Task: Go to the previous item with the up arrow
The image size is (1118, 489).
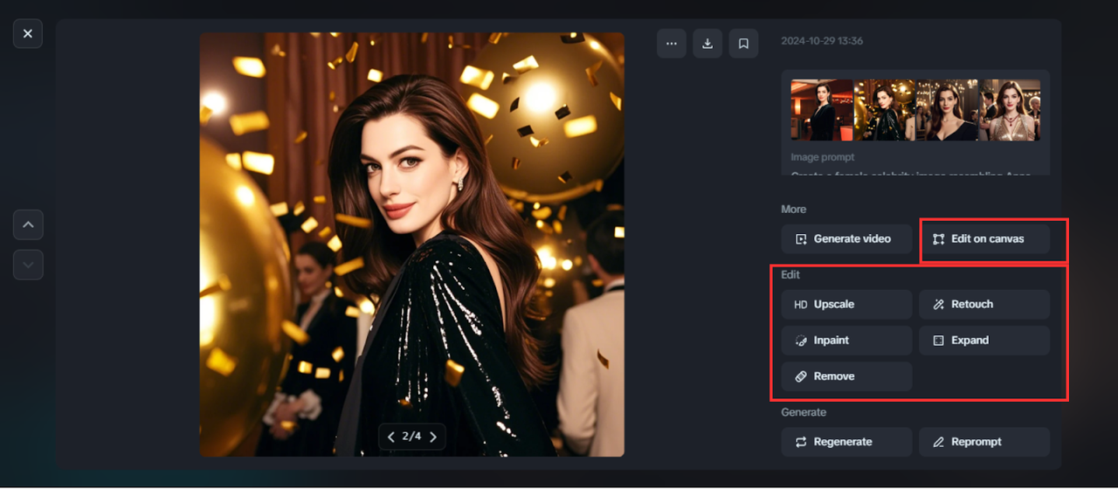Action: 28,224
